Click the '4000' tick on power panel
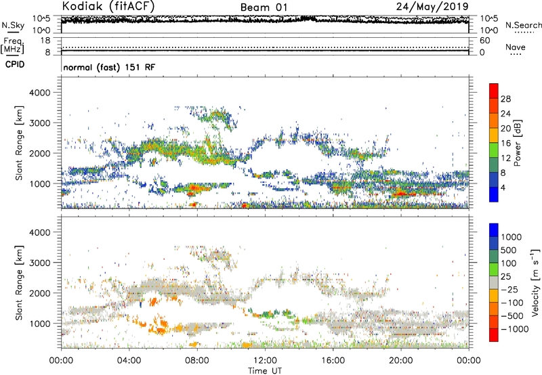 (40, 93)
